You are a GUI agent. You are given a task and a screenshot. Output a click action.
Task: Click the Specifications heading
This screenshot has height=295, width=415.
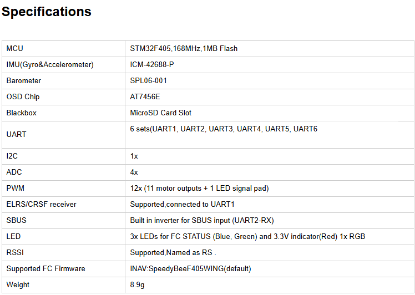[x=47, y=12]
